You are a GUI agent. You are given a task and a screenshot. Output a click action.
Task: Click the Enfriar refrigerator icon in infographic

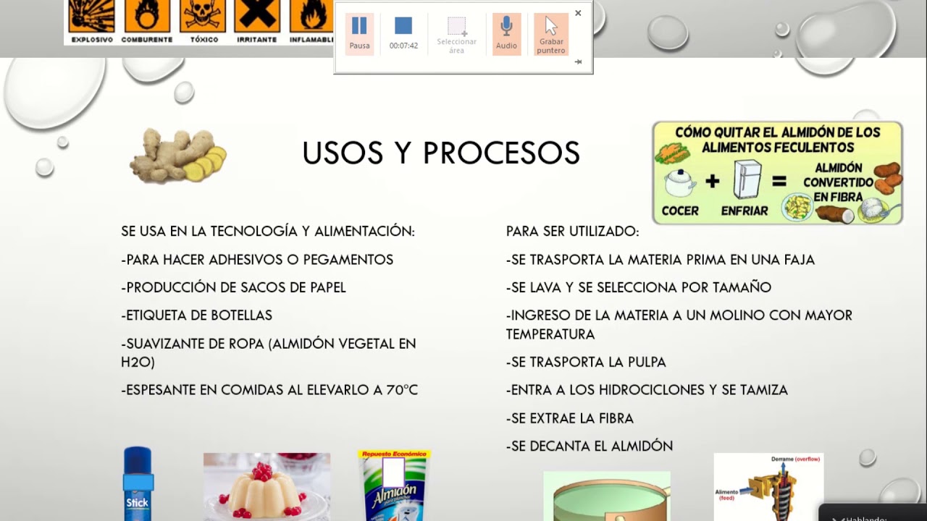[747, 179]
